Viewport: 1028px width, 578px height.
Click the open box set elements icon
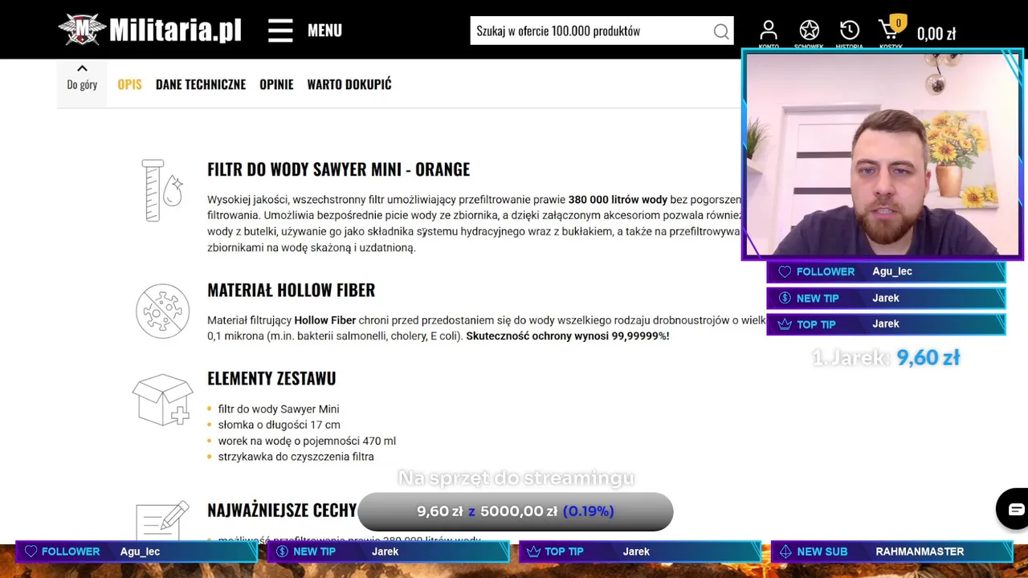[x=162, y=399]
